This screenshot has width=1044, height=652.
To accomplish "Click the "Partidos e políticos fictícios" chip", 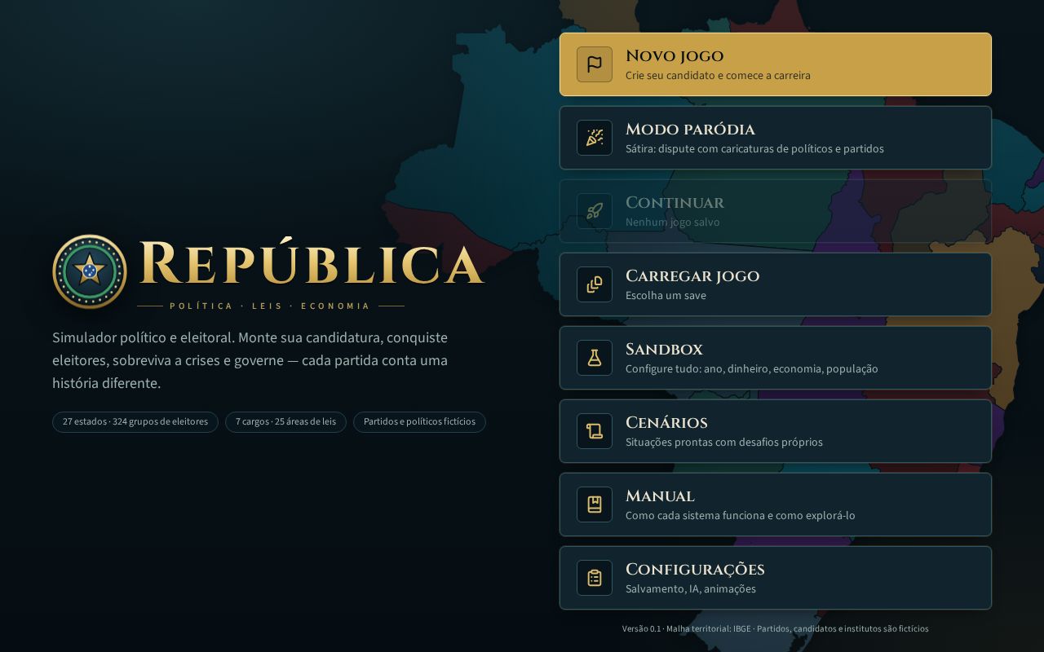I will (419, 422).
